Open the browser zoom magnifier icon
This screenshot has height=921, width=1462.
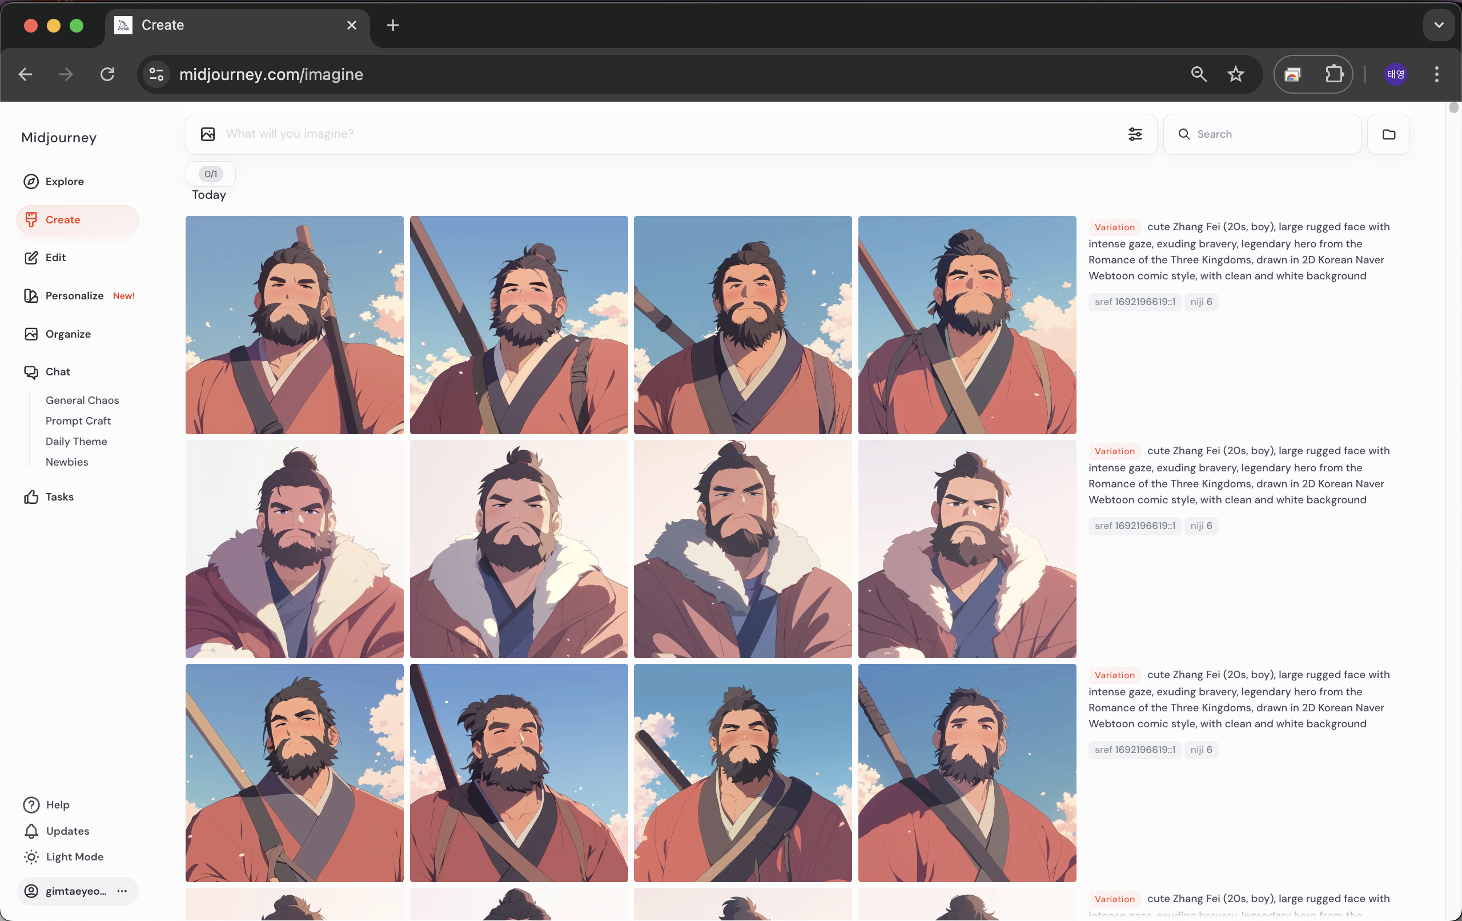(1199, 75)
